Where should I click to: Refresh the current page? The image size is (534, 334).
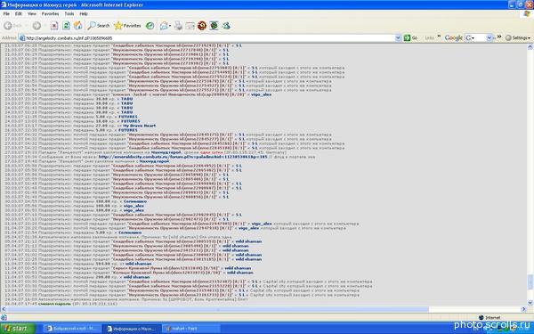[x=66, y=26]
